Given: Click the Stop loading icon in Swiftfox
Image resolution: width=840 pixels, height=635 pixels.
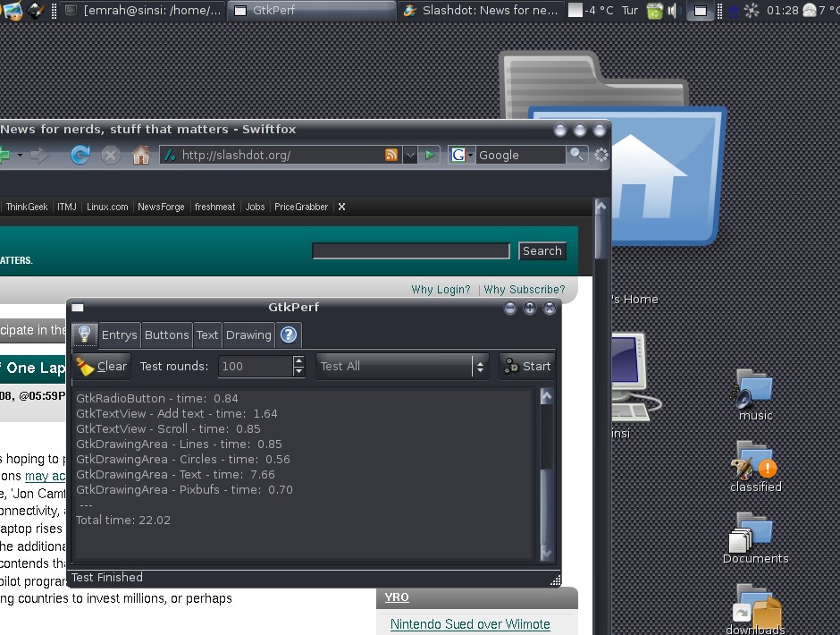Looking at the screenshot, I should (x=110, y=156).
